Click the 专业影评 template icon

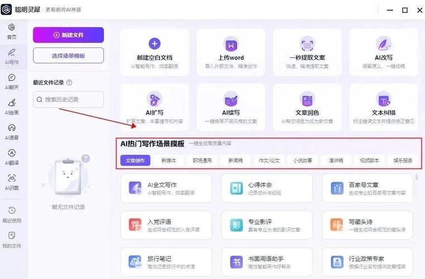click(236, 225)
